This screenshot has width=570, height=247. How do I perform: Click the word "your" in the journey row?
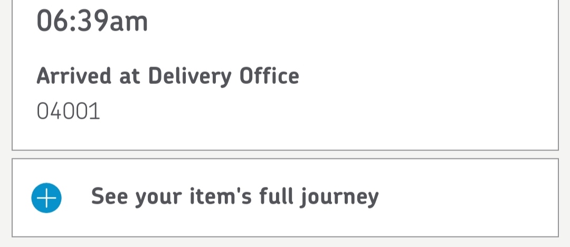click(x=158, y=198)
